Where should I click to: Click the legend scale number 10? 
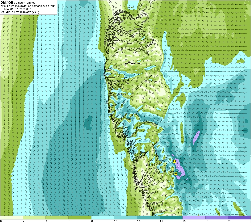tap(115, 221)
